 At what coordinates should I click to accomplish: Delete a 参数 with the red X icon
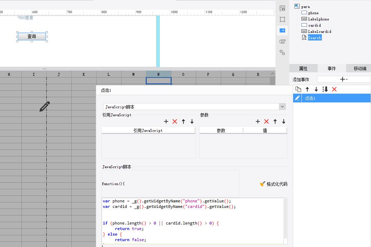tap(266, 121)
